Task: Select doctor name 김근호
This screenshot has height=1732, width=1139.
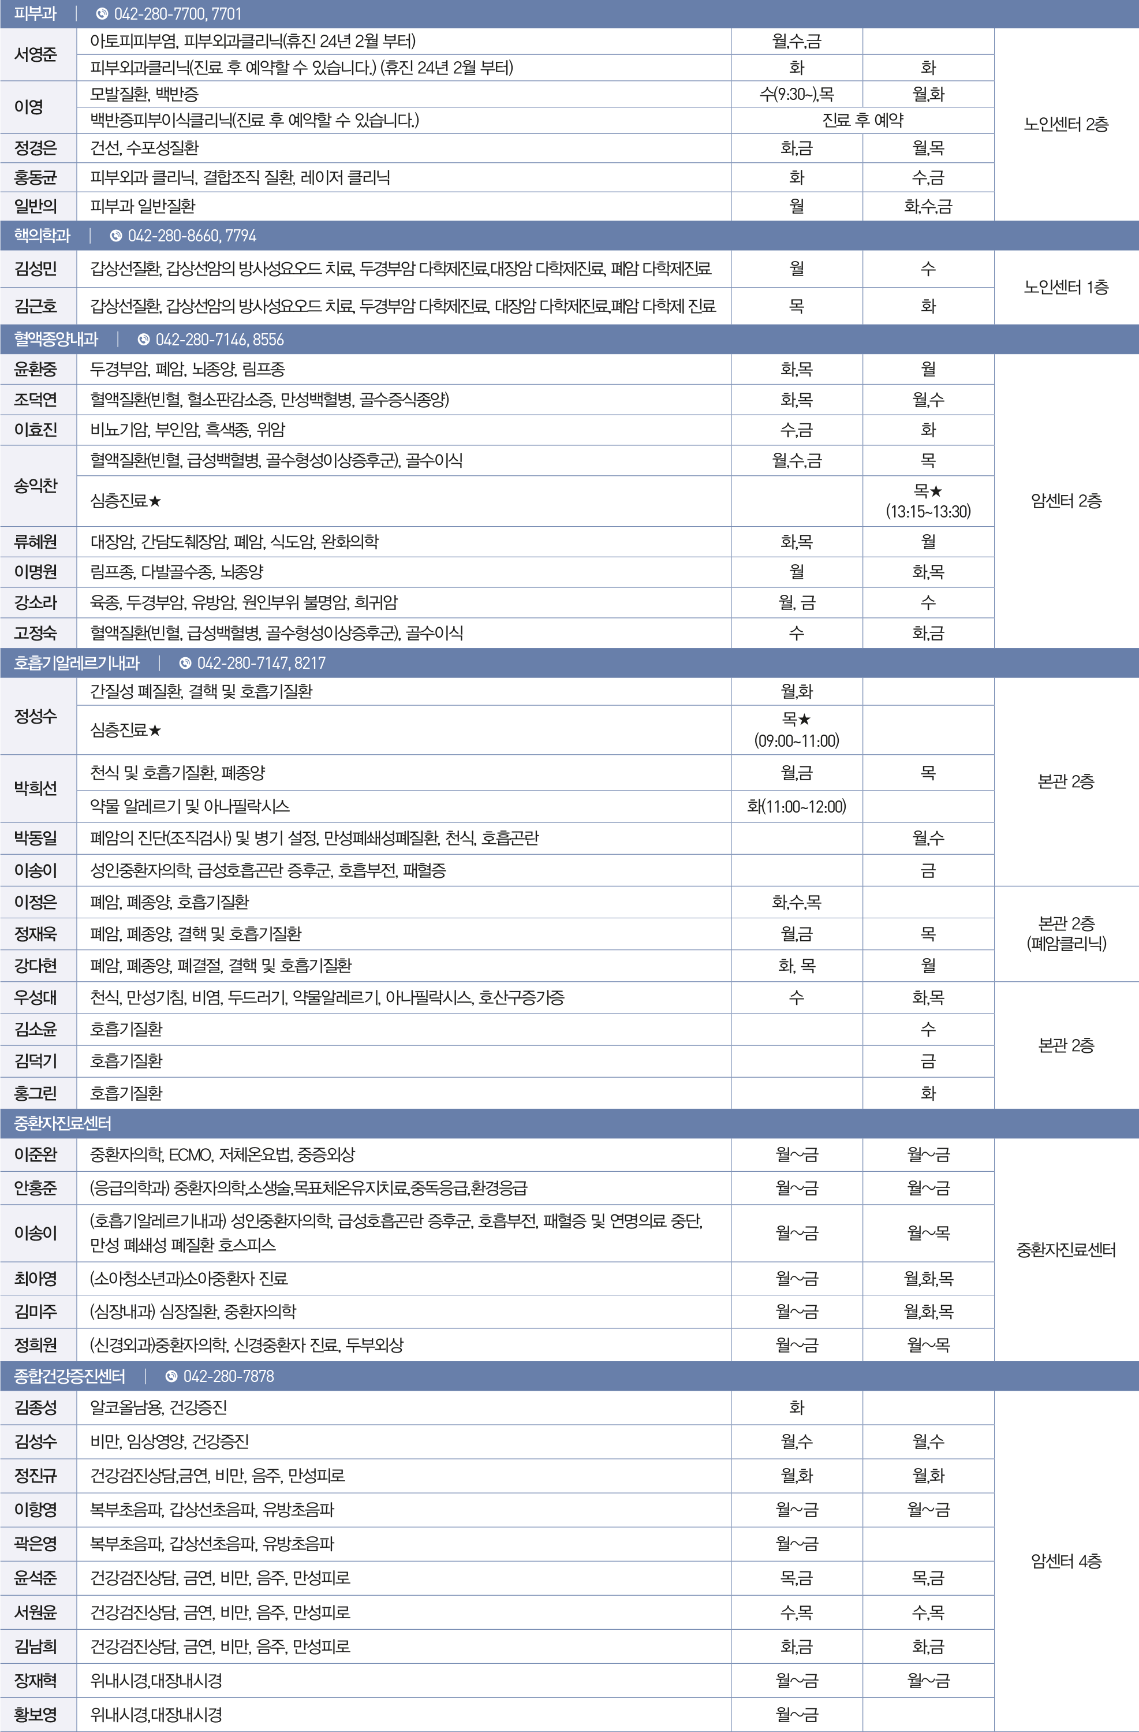Action: pos(36,306)
